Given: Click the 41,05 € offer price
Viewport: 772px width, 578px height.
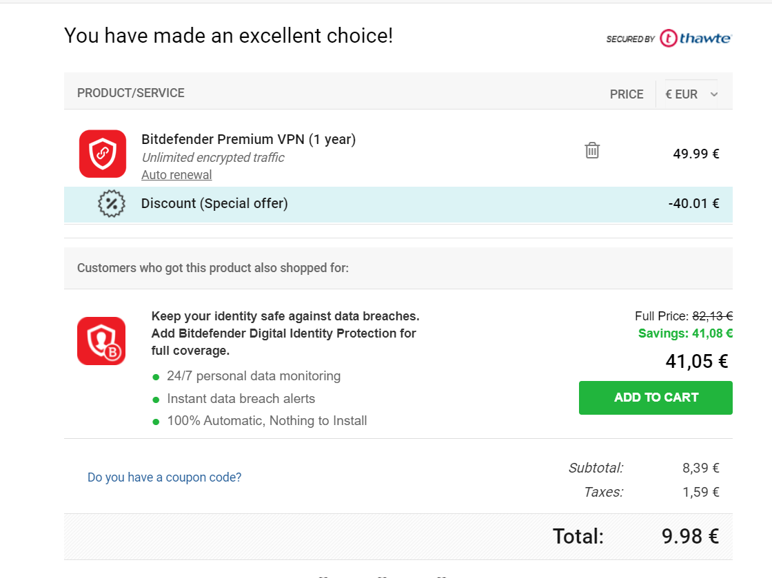Looking at the screenshot, I should point(696,362).
